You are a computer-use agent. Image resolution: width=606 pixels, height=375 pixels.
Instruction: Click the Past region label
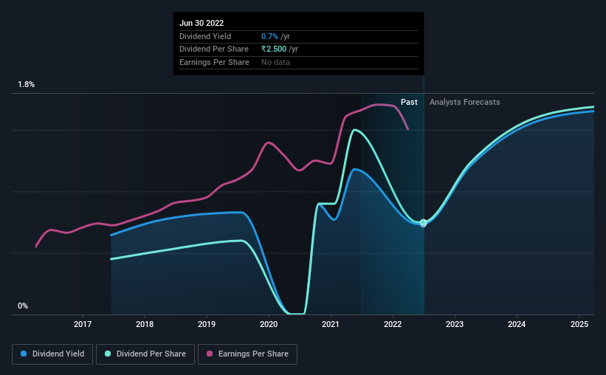point(409,102)
